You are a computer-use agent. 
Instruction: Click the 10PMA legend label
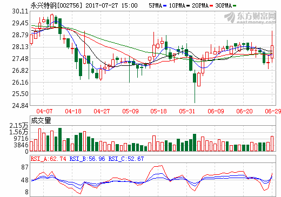tap(177, 5)
